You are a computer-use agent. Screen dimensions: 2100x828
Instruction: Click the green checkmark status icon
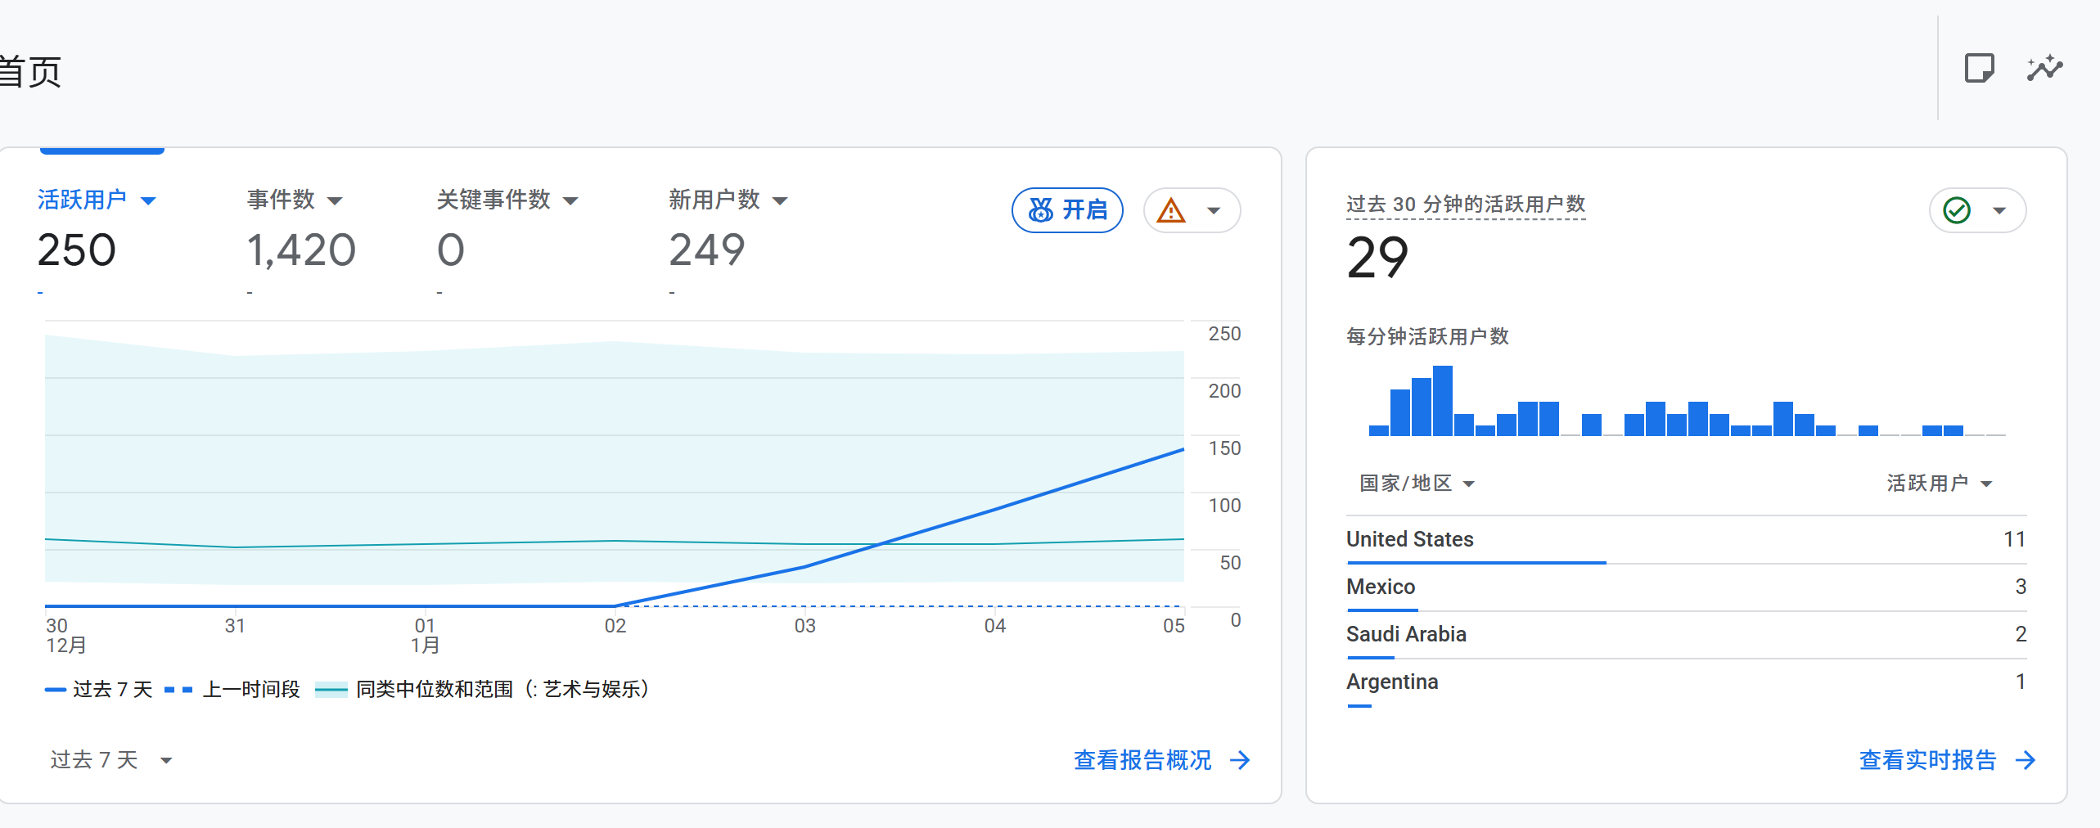click(x=1957, y=211)
